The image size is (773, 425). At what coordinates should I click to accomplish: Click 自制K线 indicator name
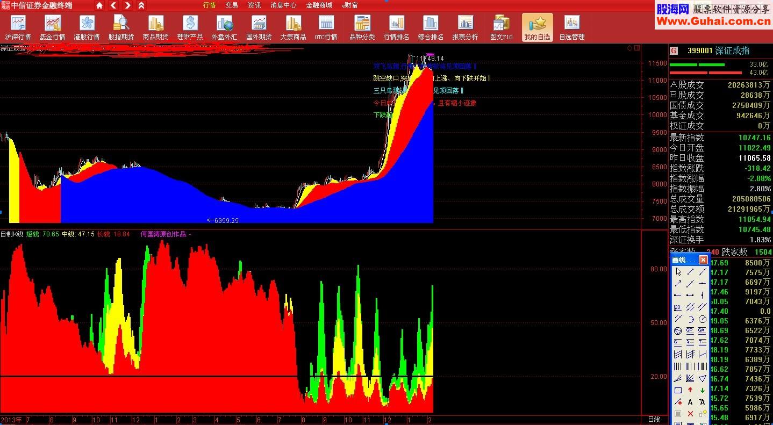[x=12, y=234]
